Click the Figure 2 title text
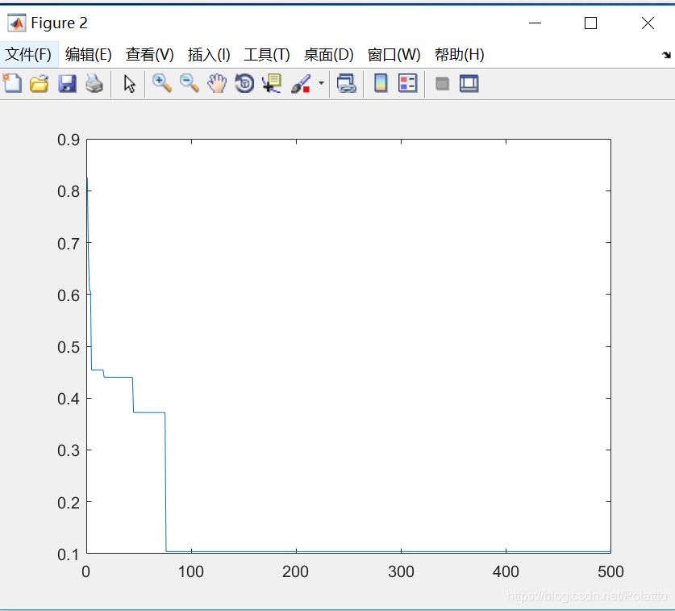This screenshot has height=611, width=675. click(x=59, y=23)
